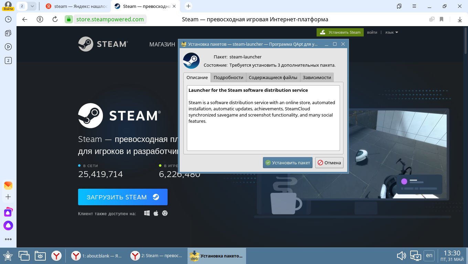Open the volume speaker tray icon

click(402, 256)
